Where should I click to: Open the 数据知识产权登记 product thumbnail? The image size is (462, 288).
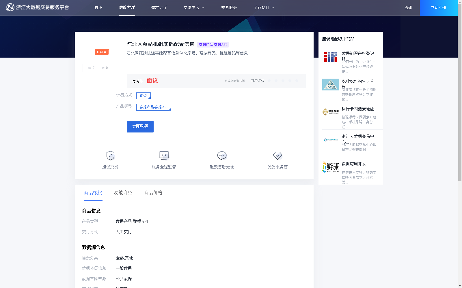tap(331, 57)
